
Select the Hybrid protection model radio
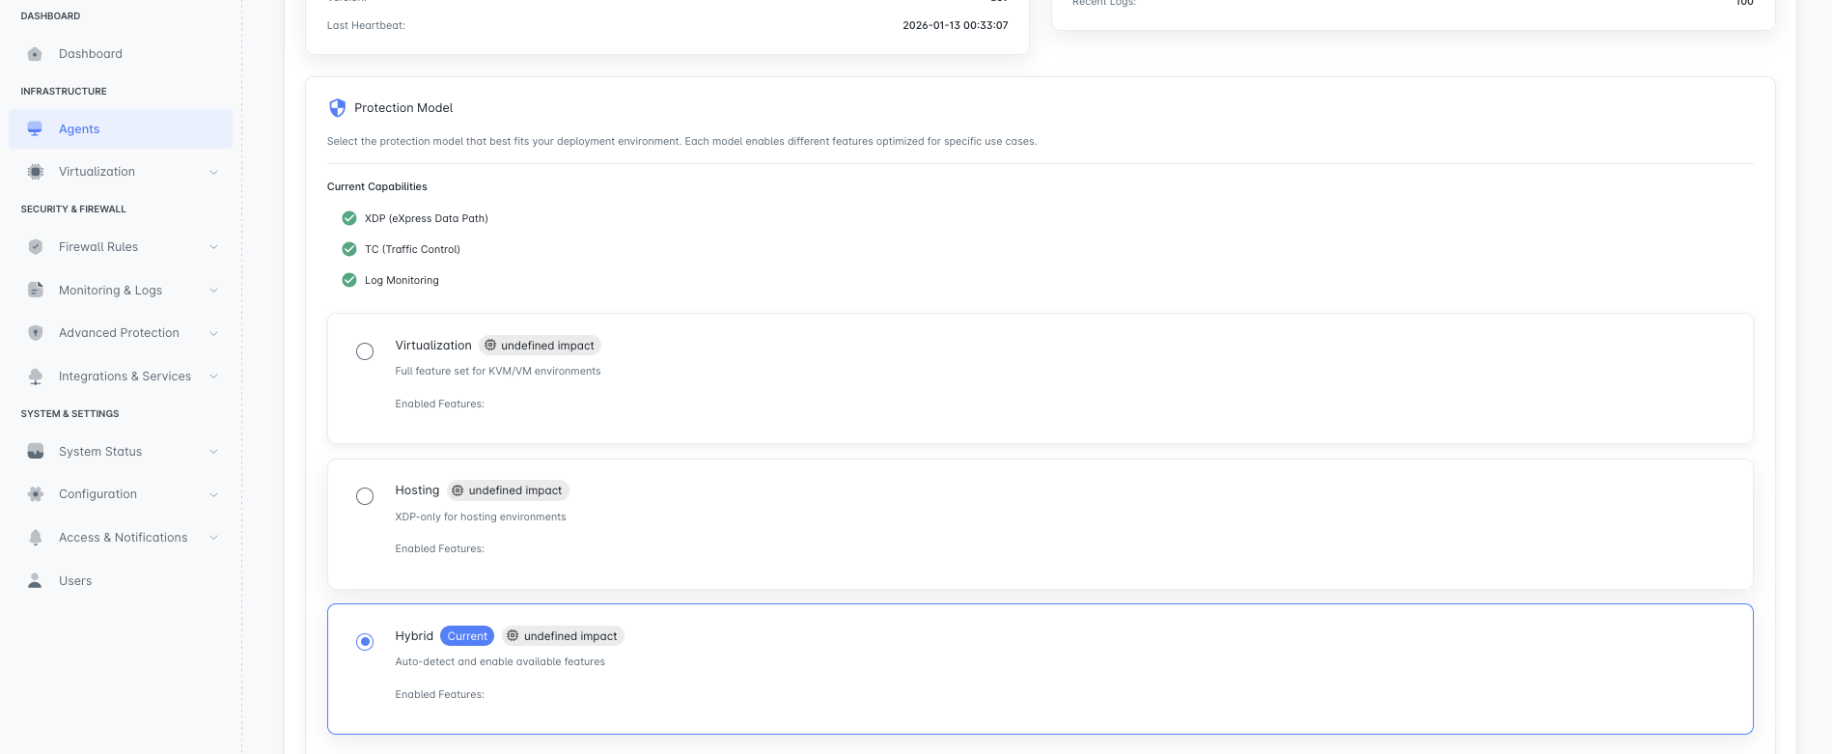pyautogui.click(x=365, y=642)
